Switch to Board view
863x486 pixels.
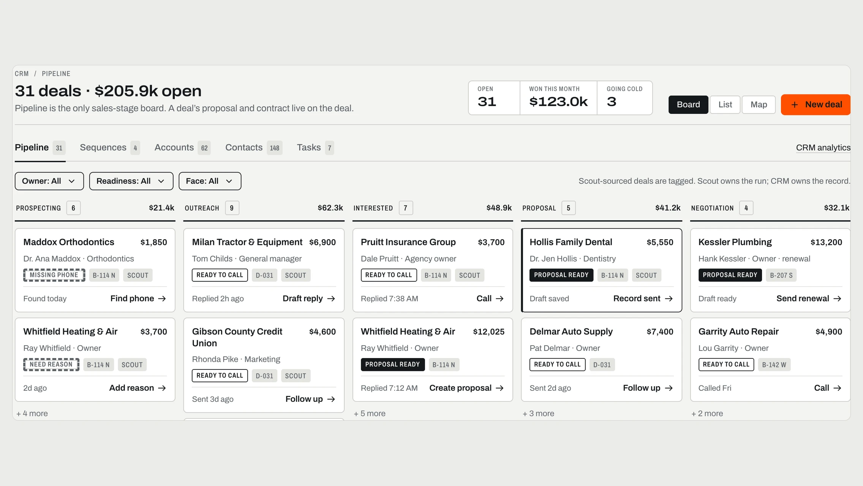688,105
